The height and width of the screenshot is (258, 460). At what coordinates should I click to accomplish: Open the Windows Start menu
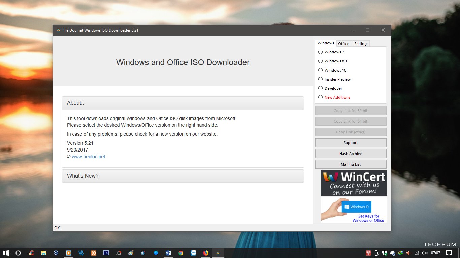(x=6, y=253)
